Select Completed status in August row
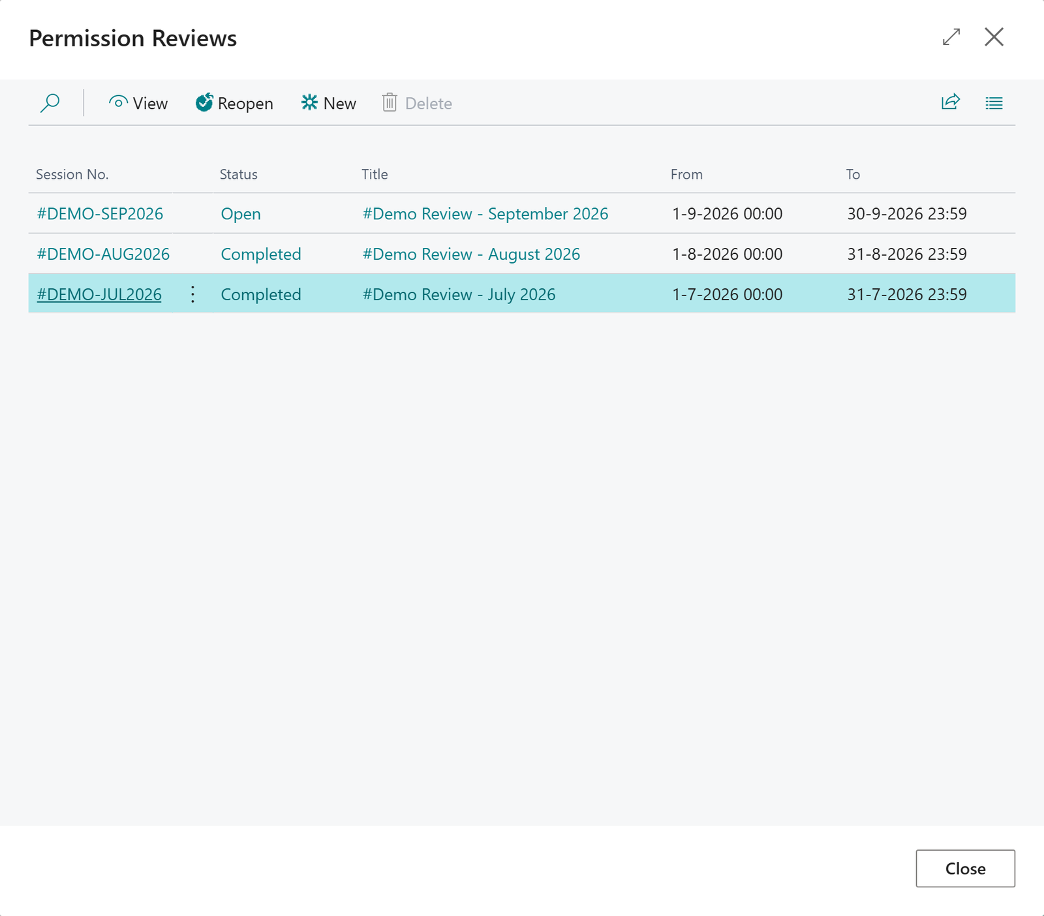 click(x=261, y=254)
